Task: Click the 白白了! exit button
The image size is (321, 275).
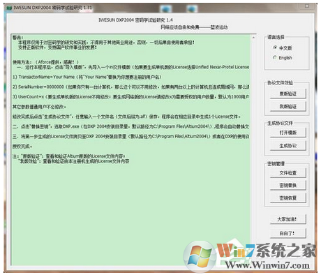Action: 288,233
